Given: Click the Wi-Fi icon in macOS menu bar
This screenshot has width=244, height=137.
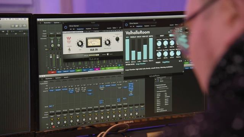Looking at the screenshot, I should pos(10,19).
